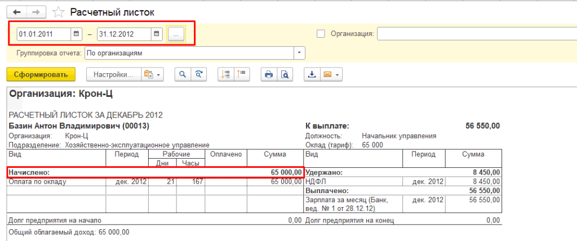Open calendar for start date 01.01.2011
This screenshot has height=241, width=577.
coord(76,34)
